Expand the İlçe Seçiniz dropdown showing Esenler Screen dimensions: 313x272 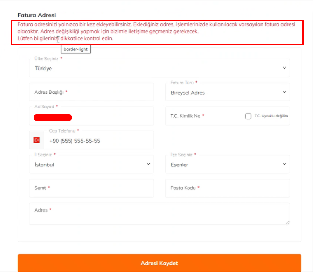coord(227,164)
